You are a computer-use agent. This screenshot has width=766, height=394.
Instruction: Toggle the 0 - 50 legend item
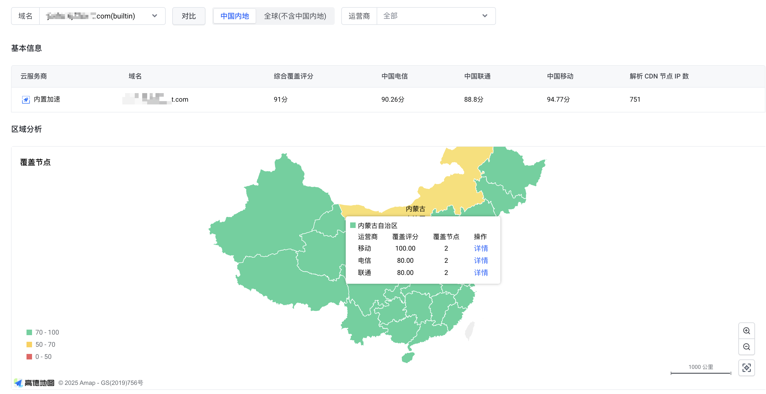[x=39, y=356]
